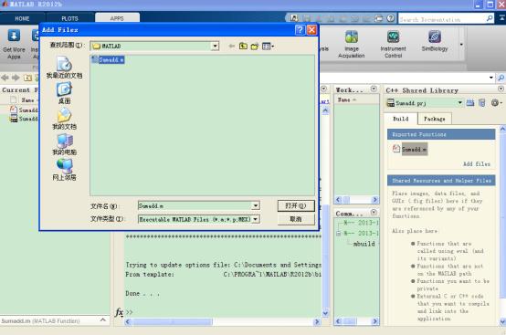Click the Add files link
506x335 pixels.
[477, 163]
